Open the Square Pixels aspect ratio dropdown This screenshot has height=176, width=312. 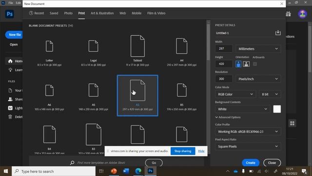[248, 146]
